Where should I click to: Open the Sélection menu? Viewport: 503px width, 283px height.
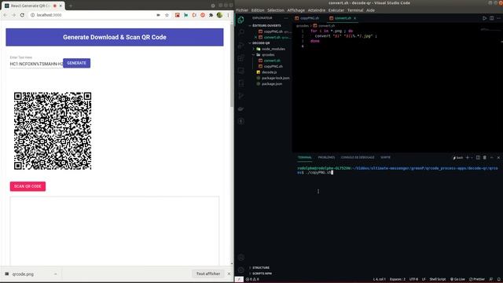tap(276, 10)
